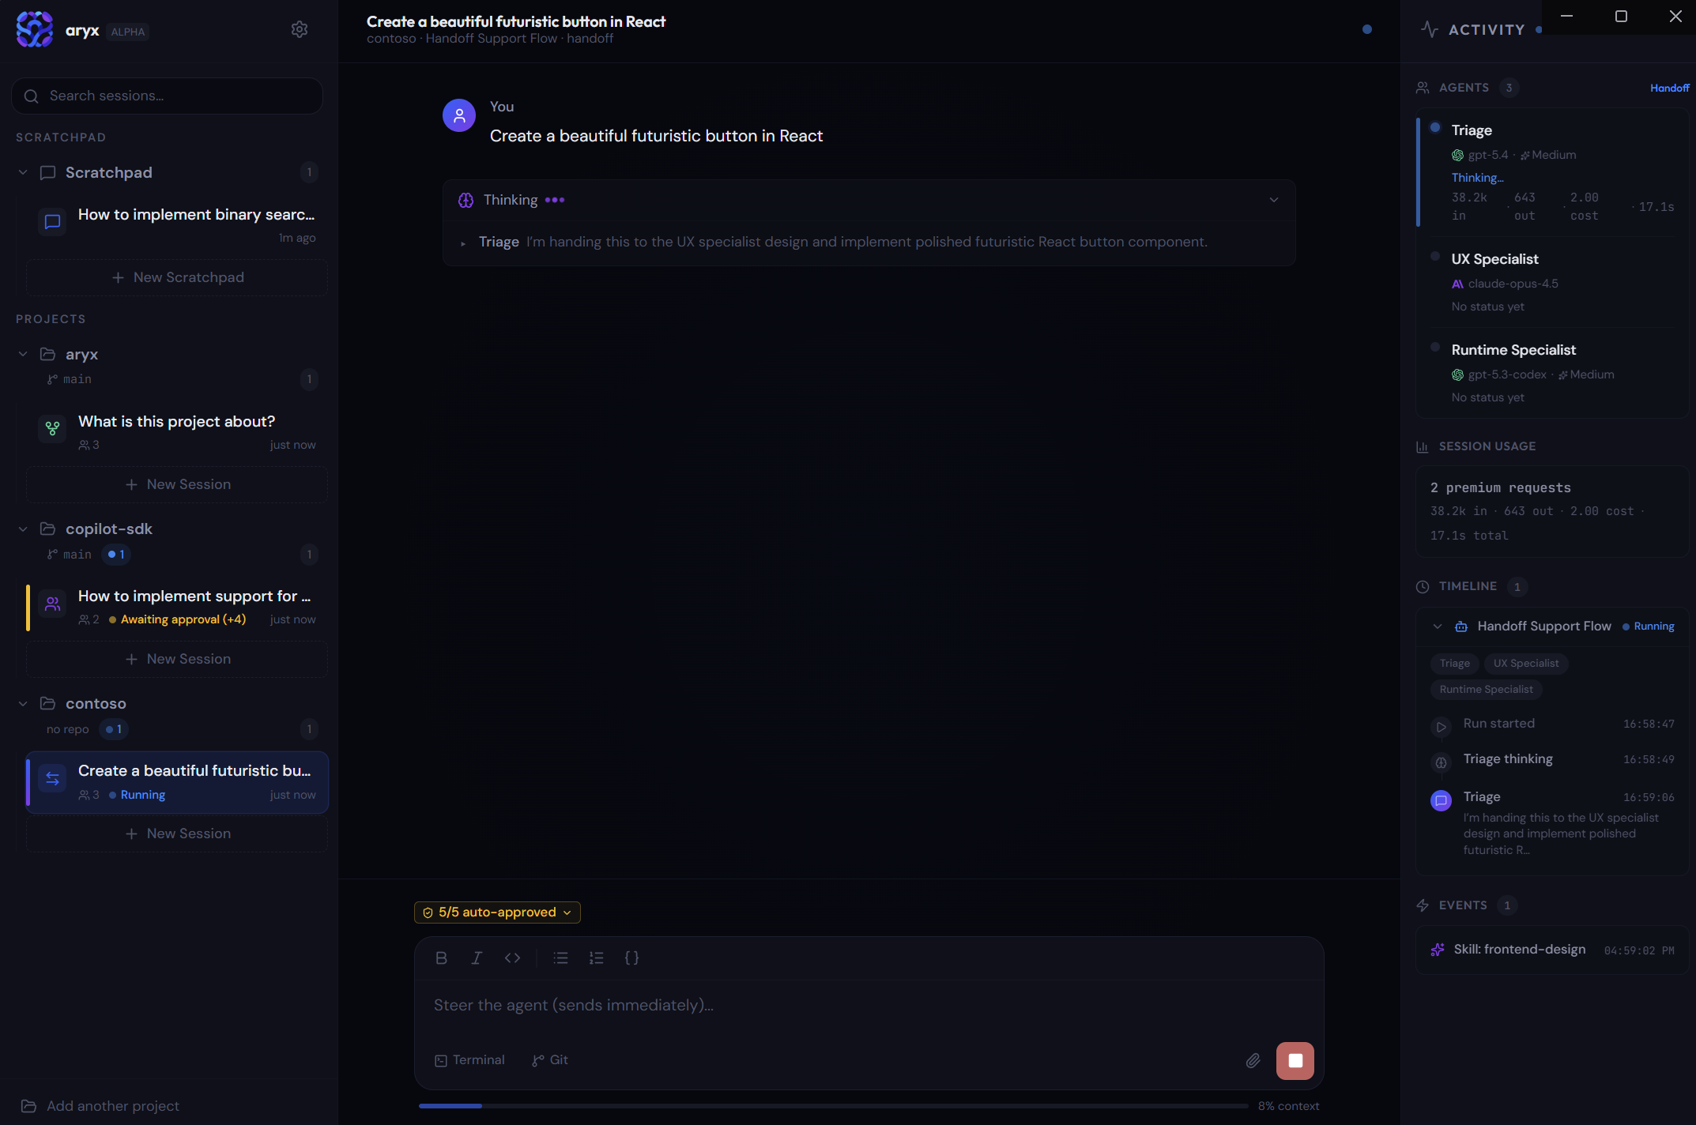Screen dimensions: 1696x1125
Task: Attach a file with the paperclip icon
Action: pyautogui.click(x=1253, y=1060)
